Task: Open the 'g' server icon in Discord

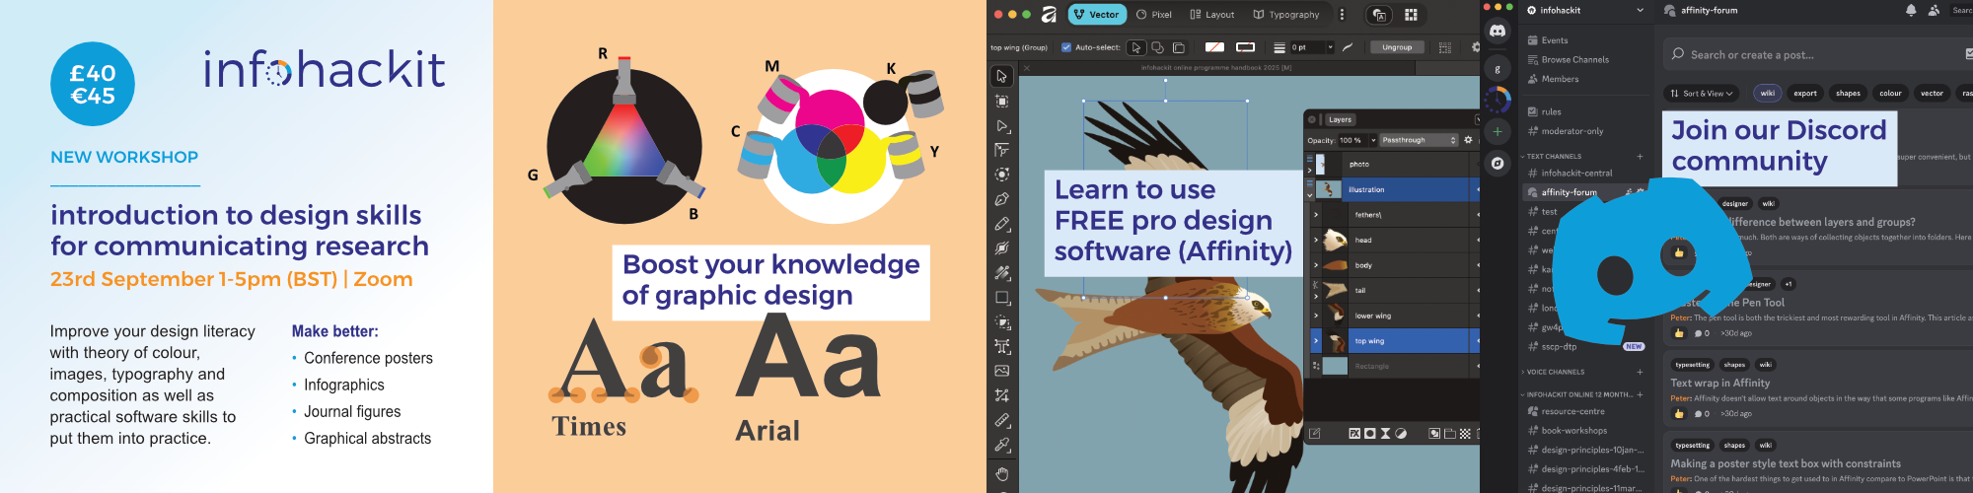Action: point(1498,68)
